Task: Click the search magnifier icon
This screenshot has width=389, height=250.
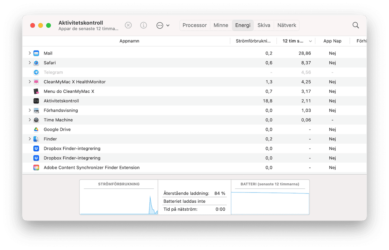Action: [x=356, y=25]
